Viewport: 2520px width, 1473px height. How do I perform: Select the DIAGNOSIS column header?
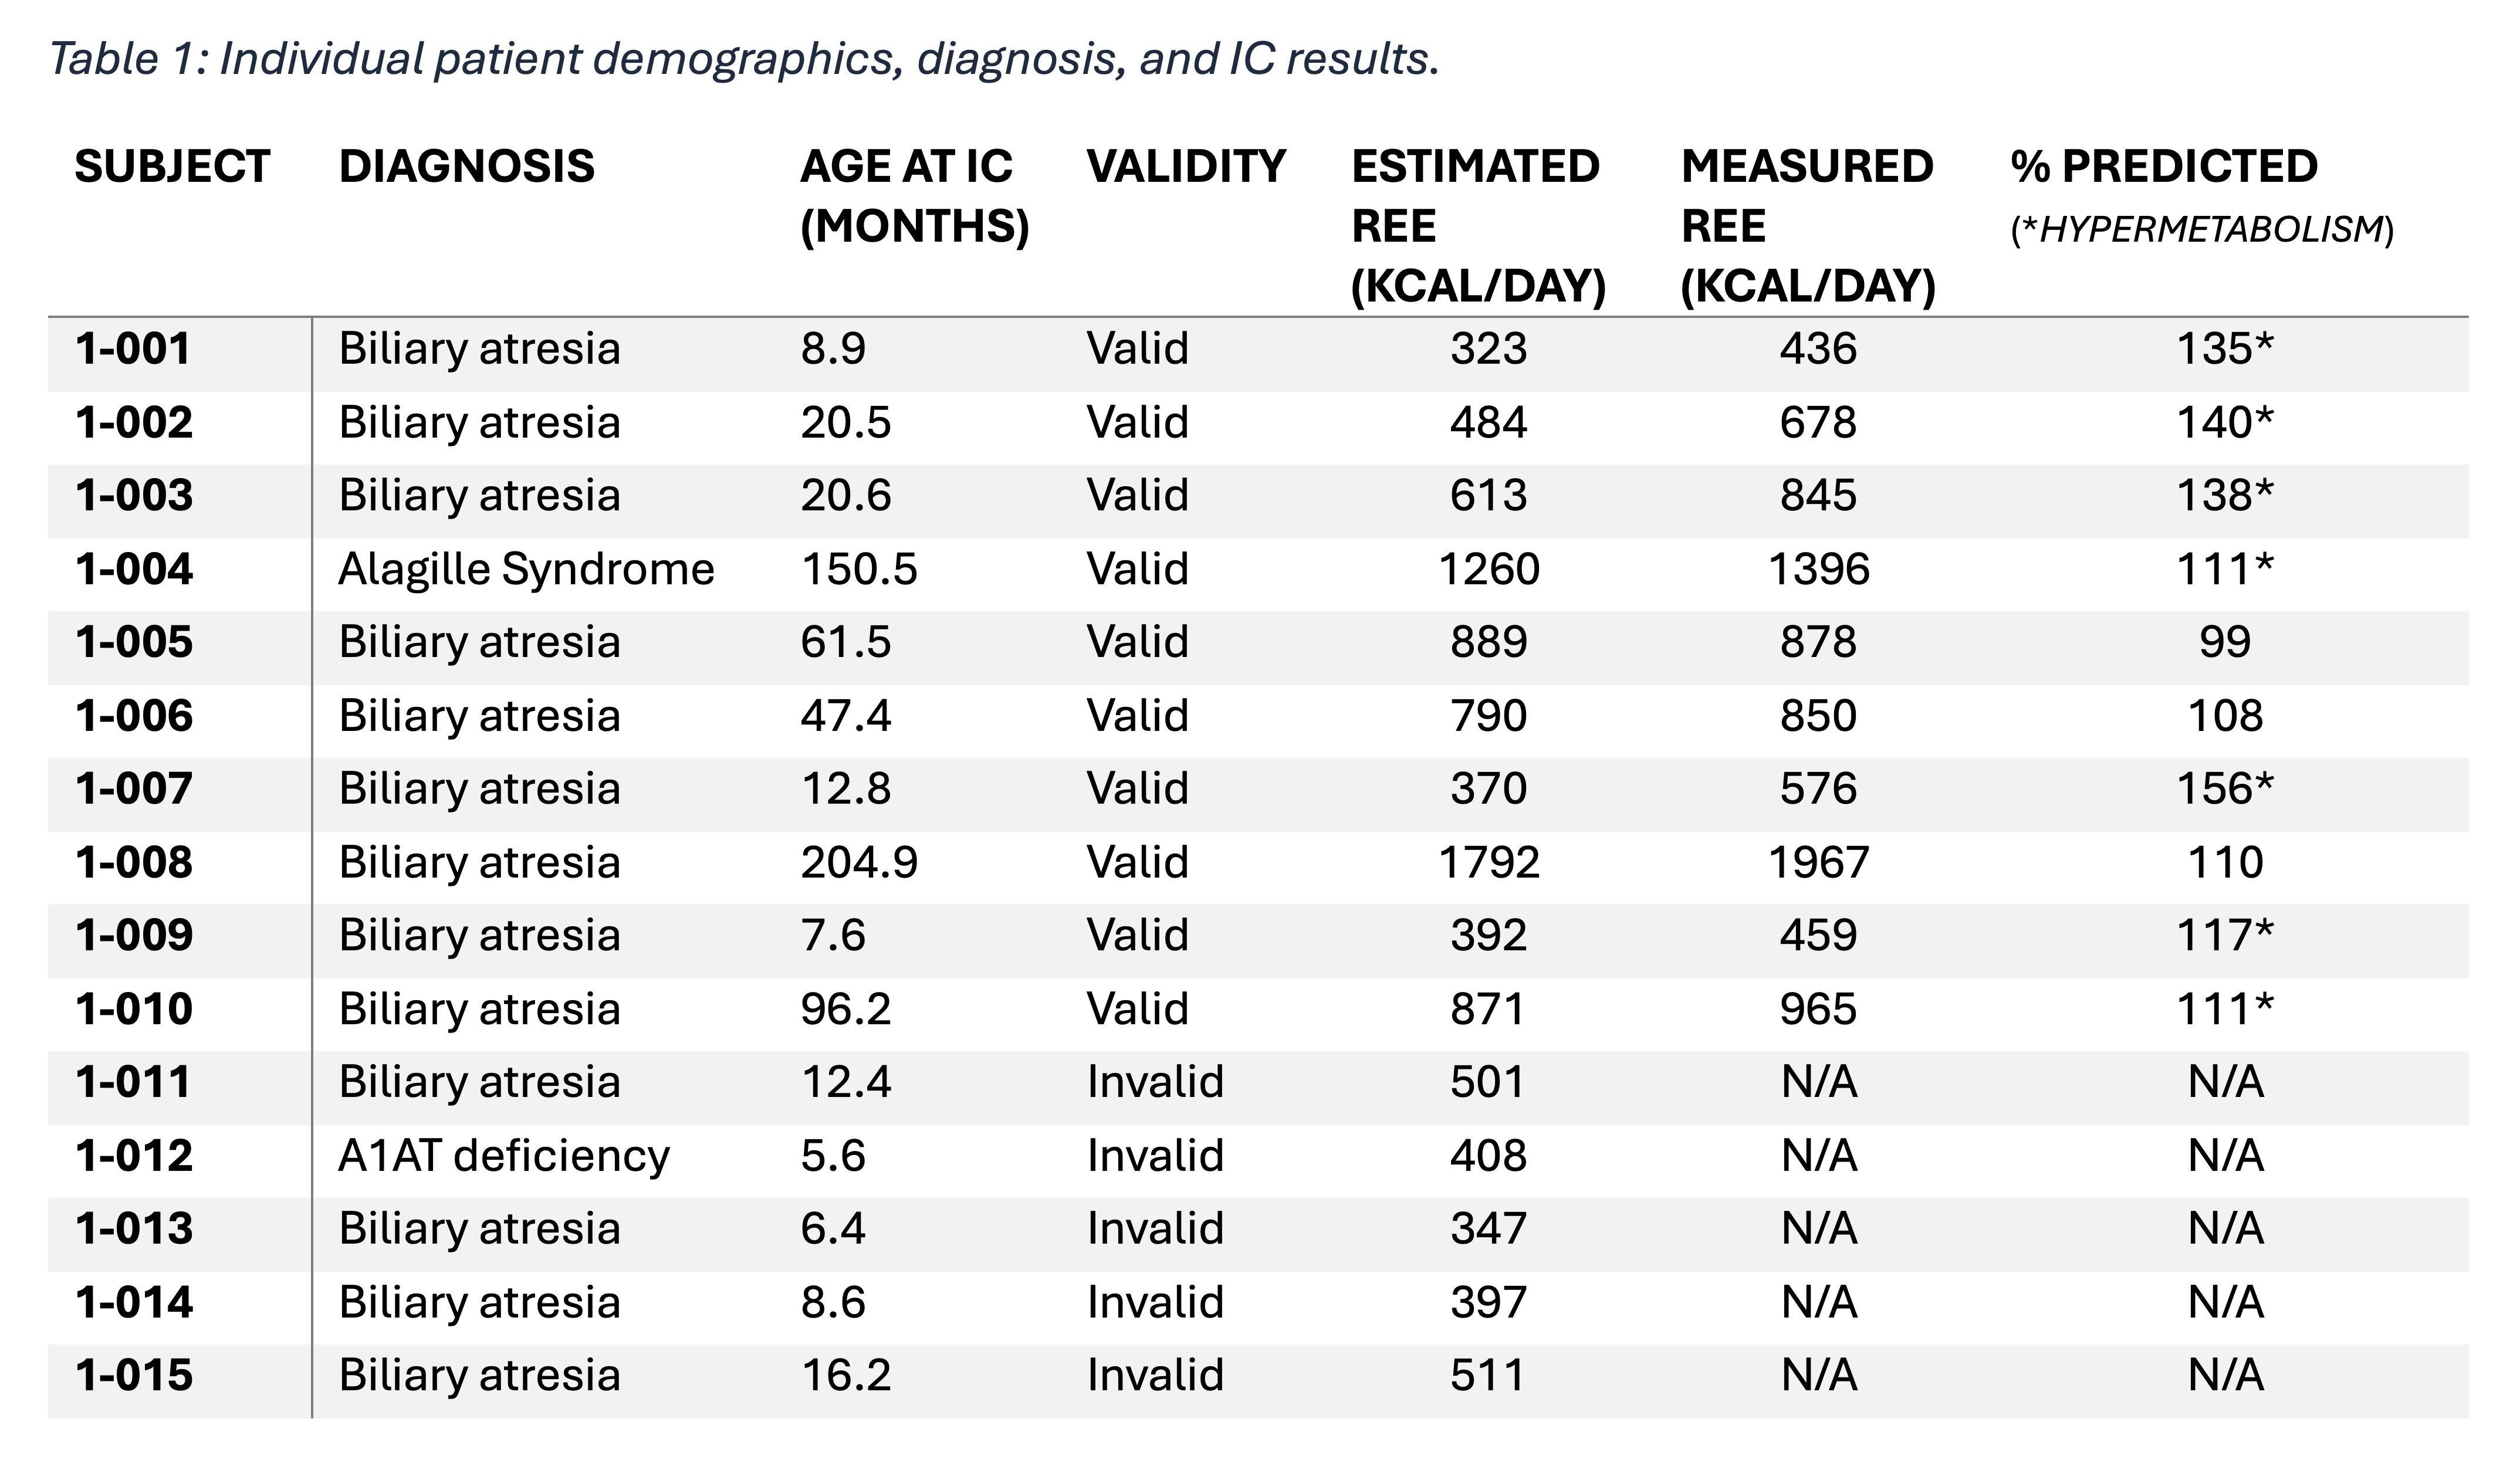point(466,166)
